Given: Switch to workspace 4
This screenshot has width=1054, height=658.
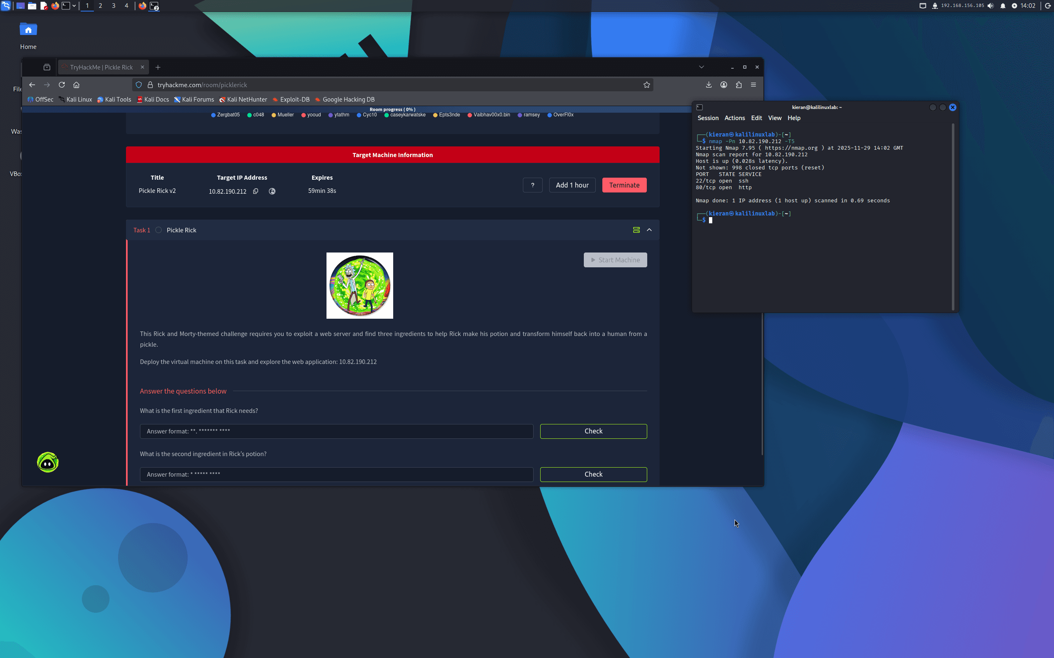Looking at the screenshot, I should (x=126, y=6).
